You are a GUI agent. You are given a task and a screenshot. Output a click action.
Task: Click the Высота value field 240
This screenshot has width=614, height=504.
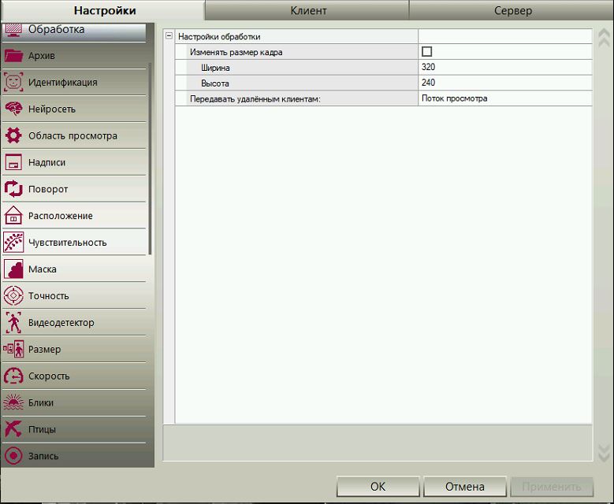click(x=505, y=83)
